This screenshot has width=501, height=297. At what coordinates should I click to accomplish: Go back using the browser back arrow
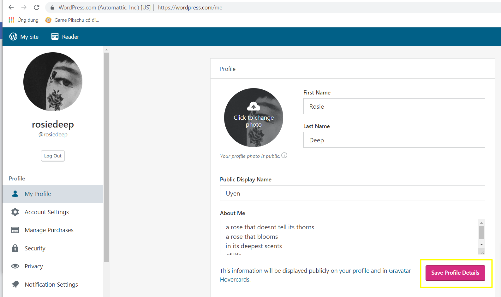[x=11, y=7]
